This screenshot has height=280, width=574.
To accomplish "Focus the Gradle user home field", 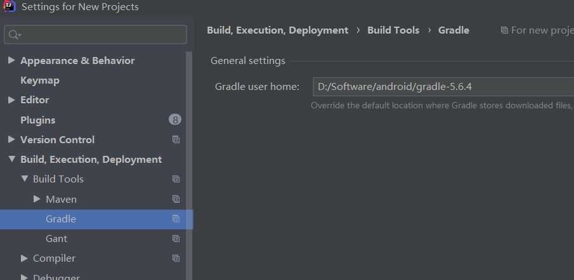I will coord(443,87).
